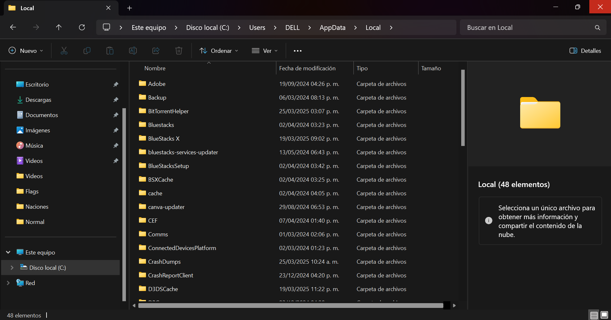The height and width of the screenshot is (320, 611).
Task: Select the CrashDumps folder icon
Action: coord(142,261)
